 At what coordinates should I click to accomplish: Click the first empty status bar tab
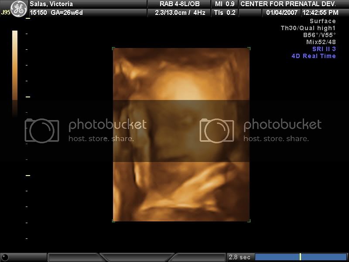74,257
